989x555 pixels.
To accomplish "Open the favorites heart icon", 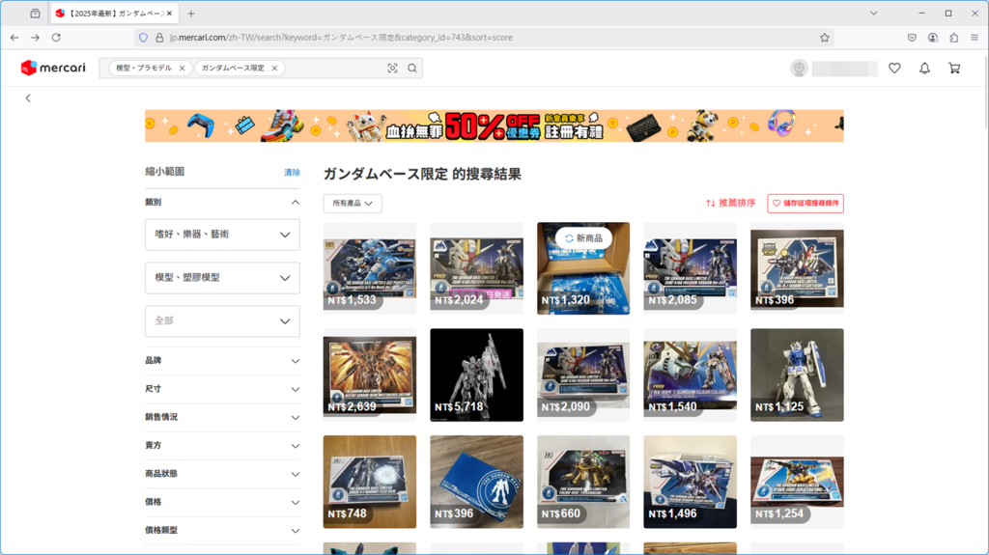I will (x=894, y=69).
